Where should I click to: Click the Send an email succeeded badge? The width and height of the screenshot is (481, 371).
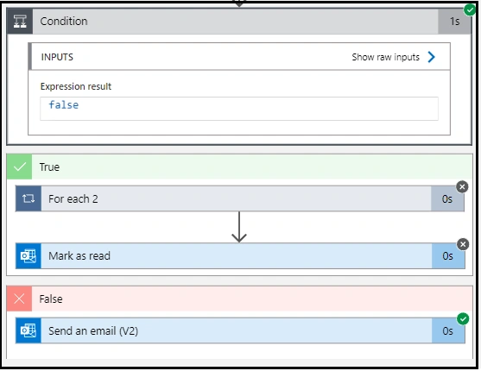pos(463,319)
